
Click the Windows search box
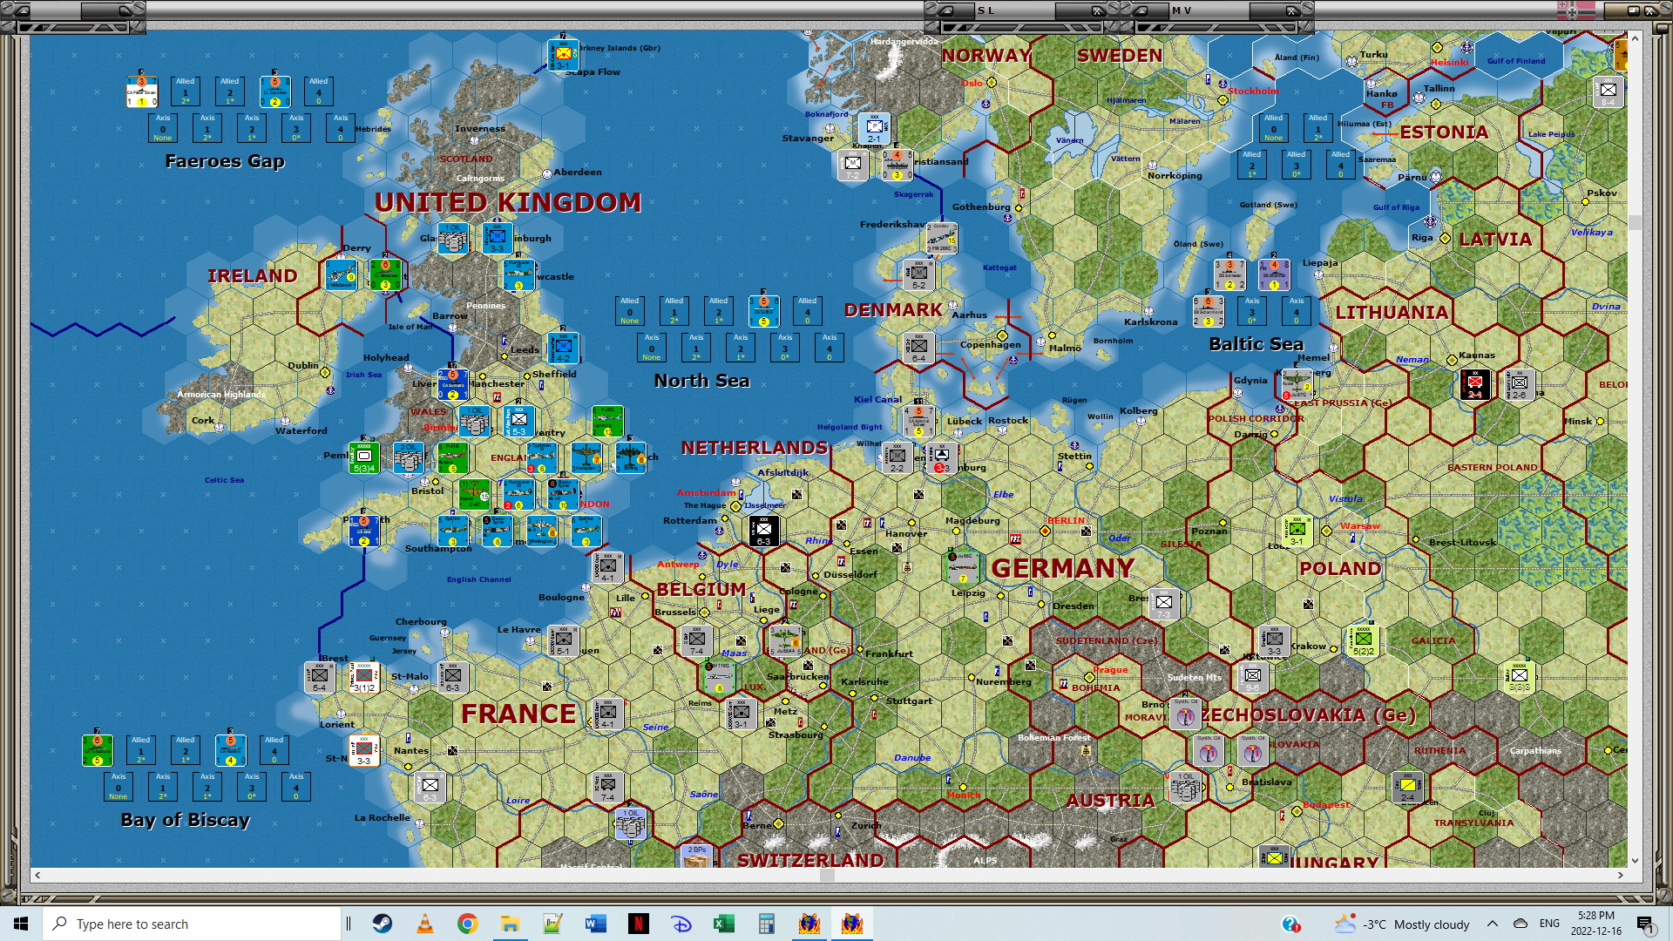pos(192,924)
